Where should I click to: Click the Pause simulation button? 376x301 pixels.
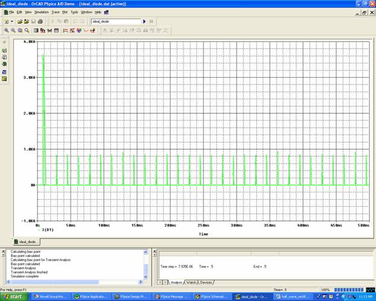click(x=151, y=21)
